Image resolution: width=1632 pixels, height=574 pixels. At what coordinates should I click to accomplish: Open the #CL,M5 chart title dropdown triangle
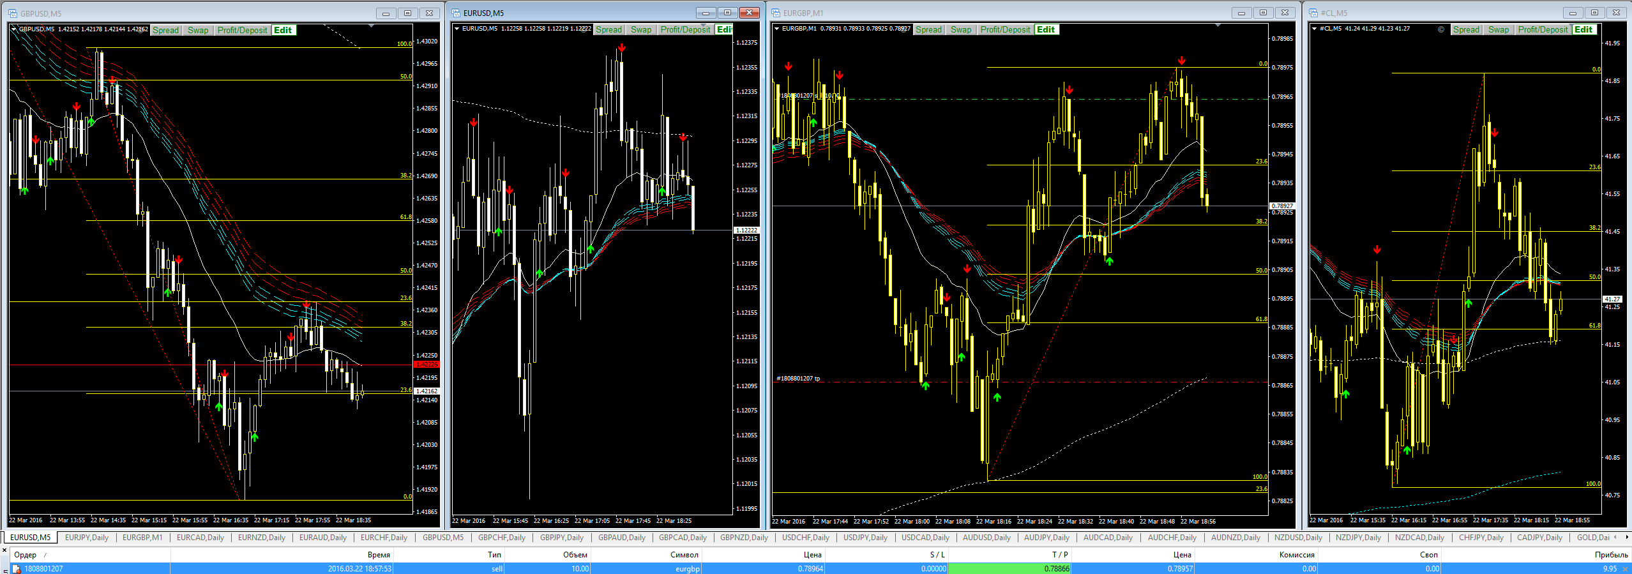pyautogui.click(x=1314, y=28)
